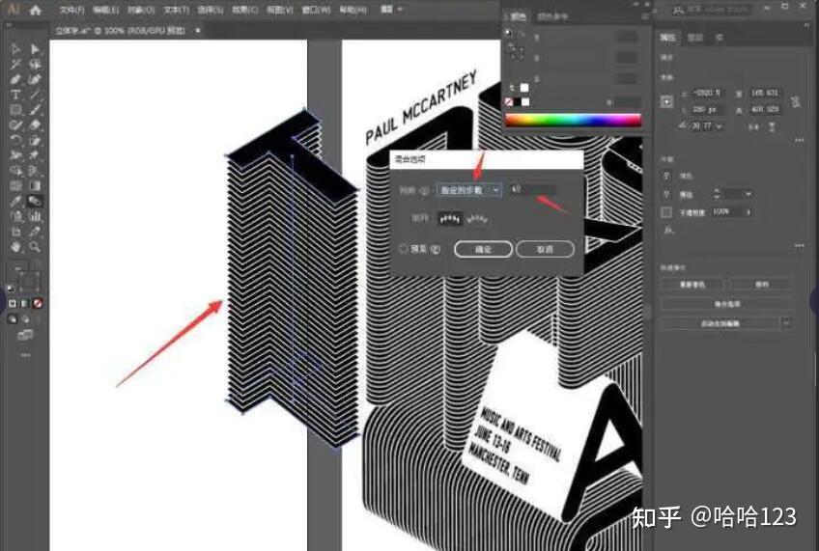Click the 启动全局编辑 button

(x=720, y=323)
